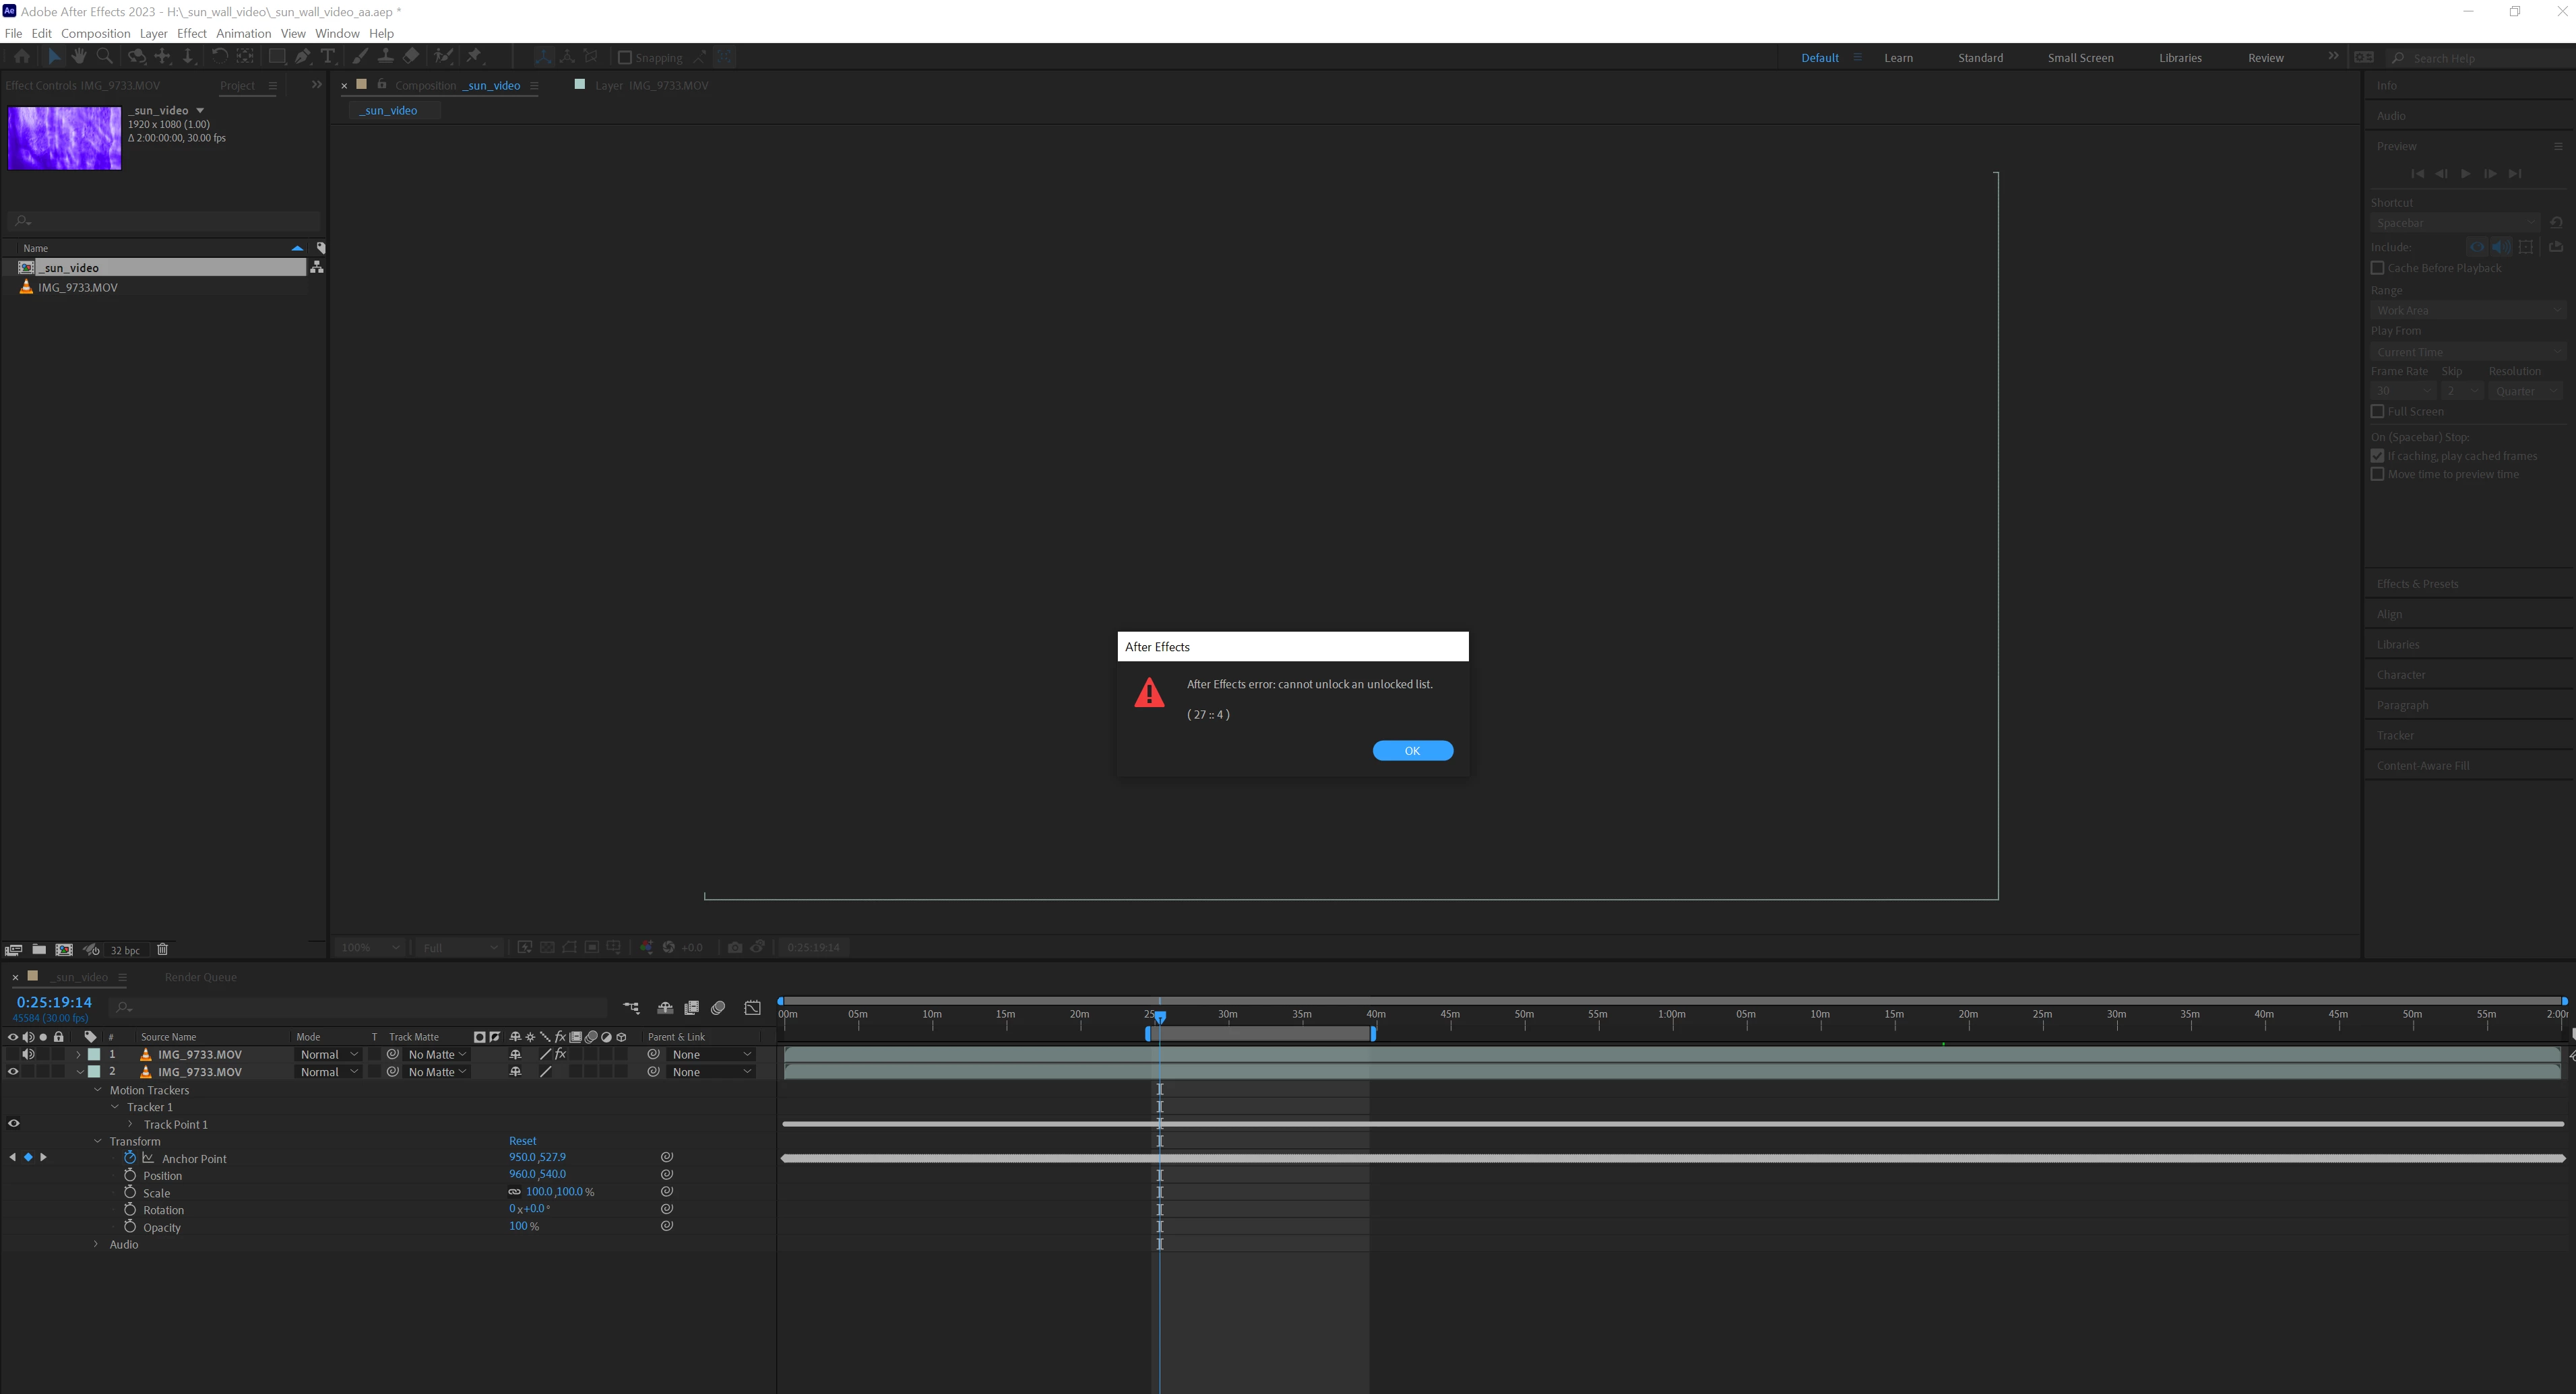Viewport: 2576px width, 1394px height.
Task: Enable Motion Blur for the composition
Action: point(718,1007)
